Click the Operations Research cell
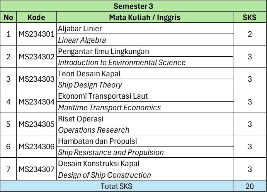Screen dimensions: 267x192 click(x=94, y=130)
